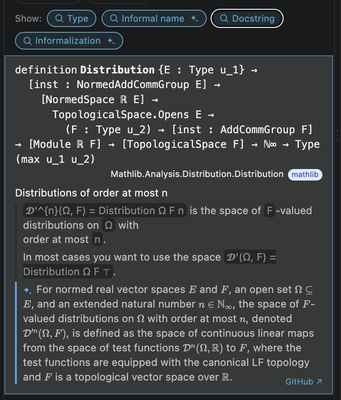Click the sparkle icon in Informalization pill

(x=111, y=41)
